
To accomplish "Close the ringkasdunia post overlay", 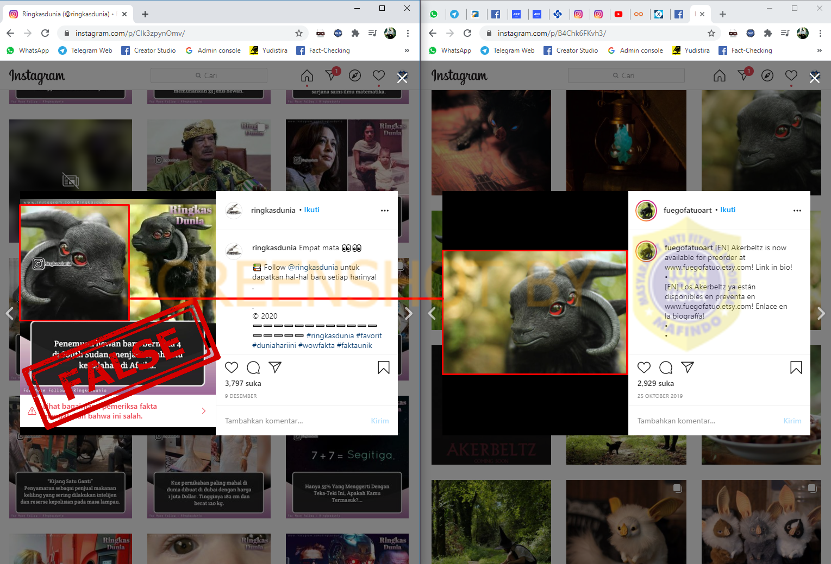I will tap(402, 78).
